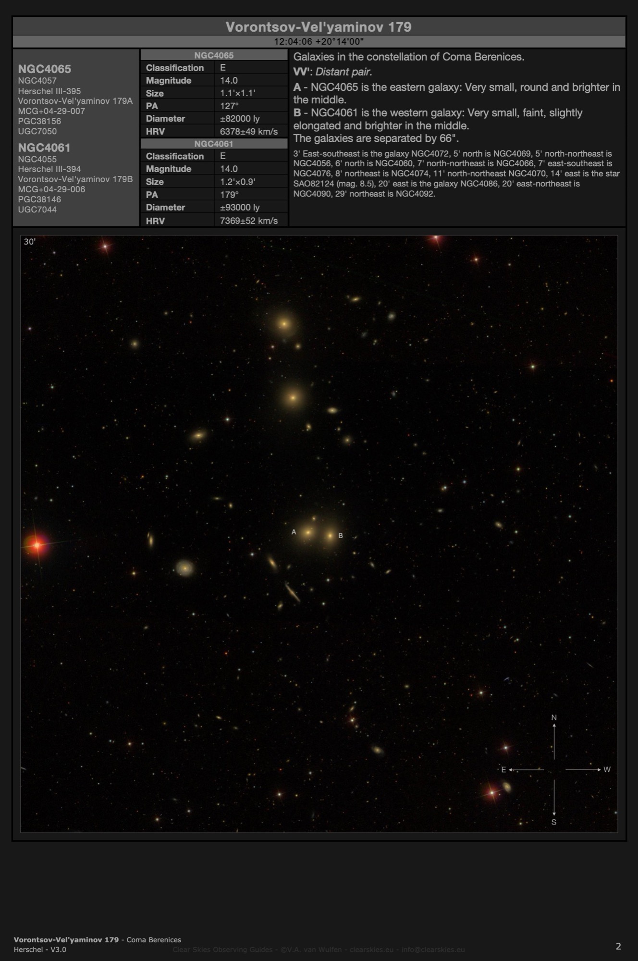This screenshot has width=638, height=961.
Task: Click the E label on compass
Action: click(x=503, y=770)
